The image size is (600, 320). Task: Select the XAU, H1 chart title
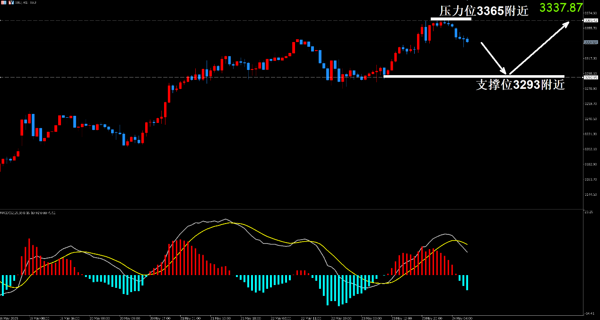[x=26, y=3]
